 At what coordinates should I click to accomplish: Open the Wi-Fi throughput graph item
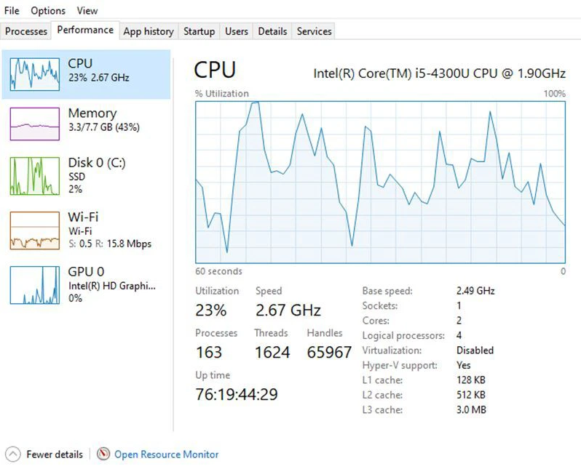coord(86,231)
